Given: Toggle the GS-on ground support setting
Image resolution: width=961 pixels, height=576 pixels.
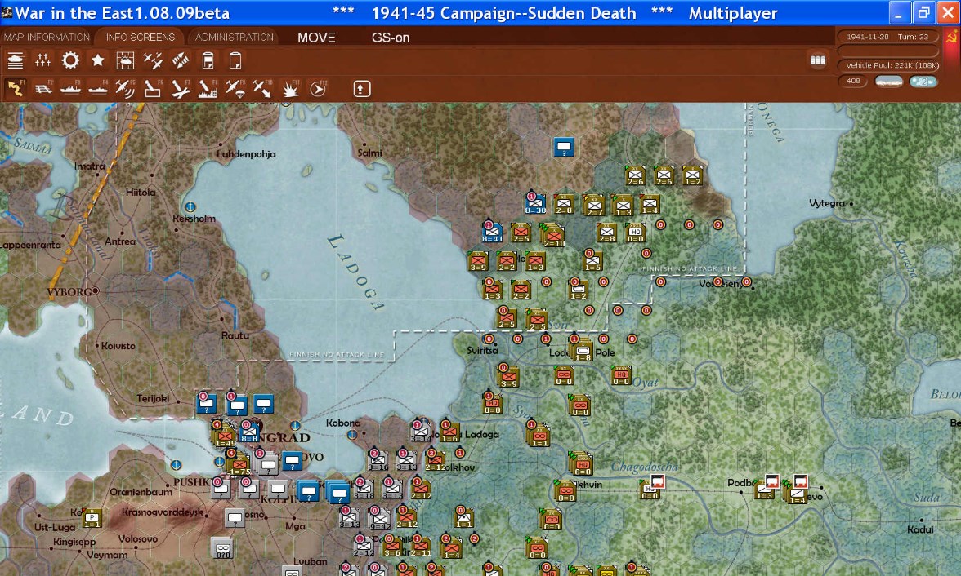Looking at the screenshot, I should [391, 38].
